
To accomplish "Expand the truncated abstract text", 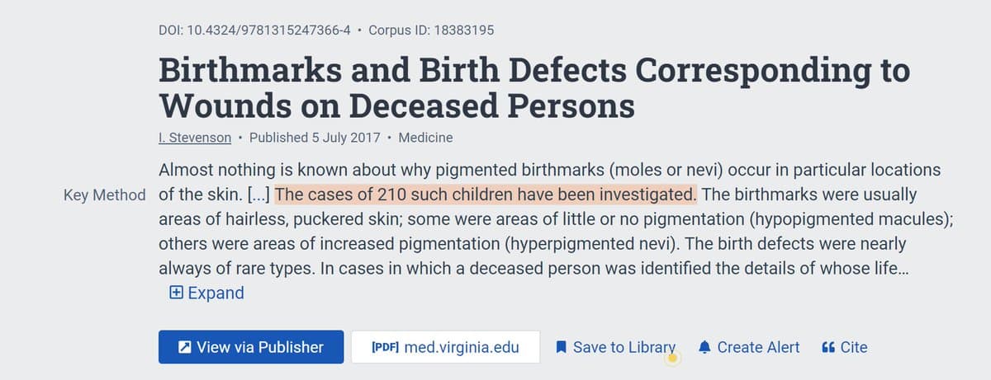I will tap(216, 293).
